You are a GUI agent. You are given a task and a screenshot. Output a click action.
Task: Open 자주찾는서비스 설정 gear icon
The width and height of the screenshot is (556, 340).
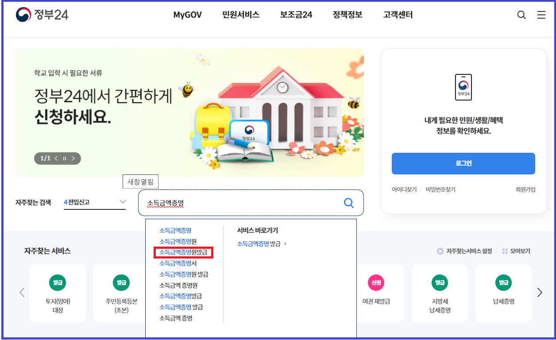pyautogui.click(x=440, y=251)
